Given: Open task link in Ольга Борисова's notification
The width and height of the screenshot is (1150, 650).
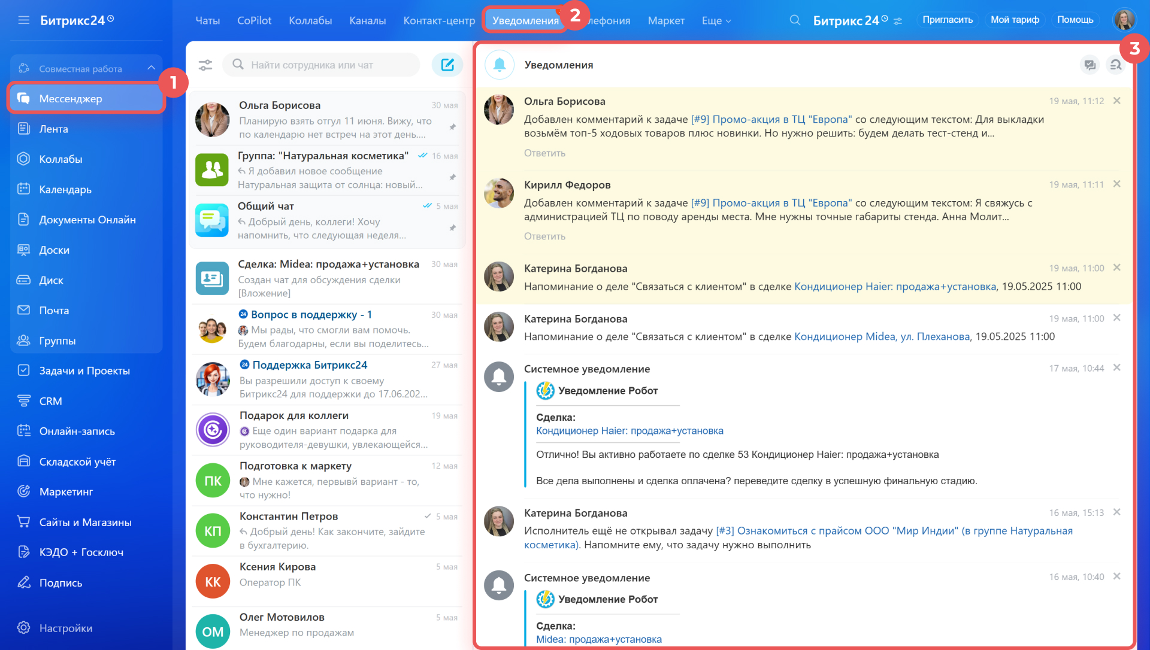Looking at the screenshot, I should (x=771, y=119).
